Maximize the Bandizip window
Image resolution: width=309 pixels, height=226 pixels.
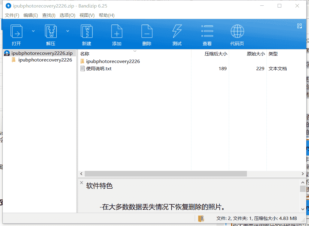279,6
